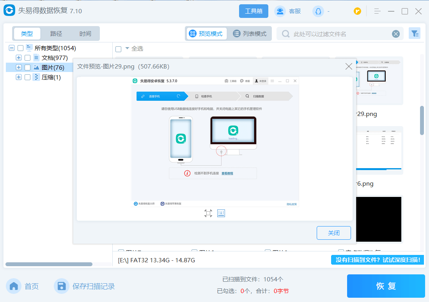429x302 pixels.
Task: Click the gold VIP badge icon
Action: click(357, 11)
